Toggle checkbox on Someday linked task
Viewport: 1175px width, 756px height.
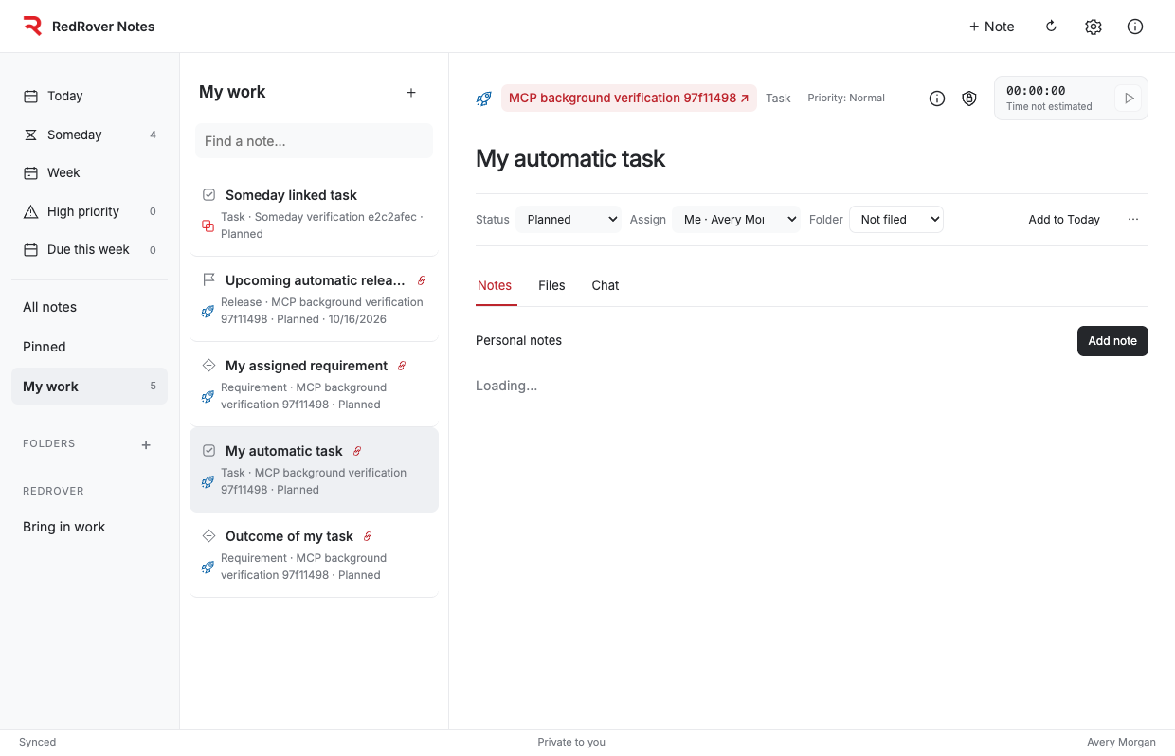[x=209, y=195]
